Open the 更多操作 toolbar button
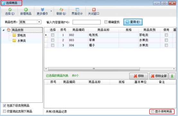 42,11
